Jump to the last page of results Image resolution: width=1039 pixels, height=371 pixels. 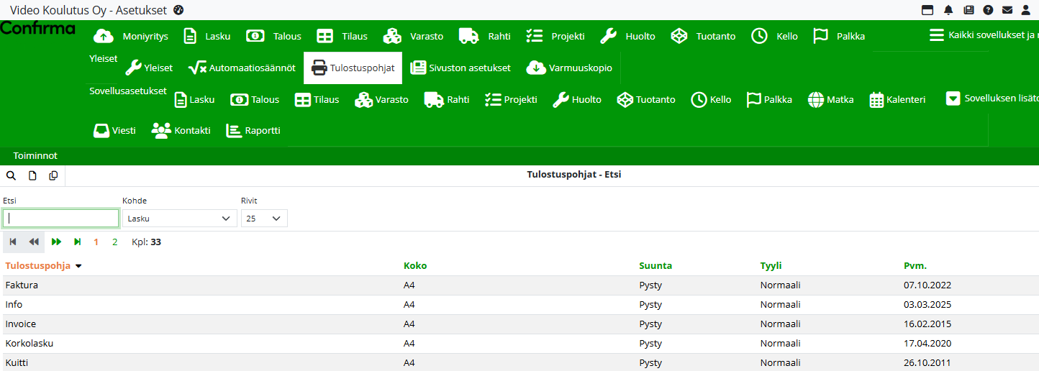78,242
